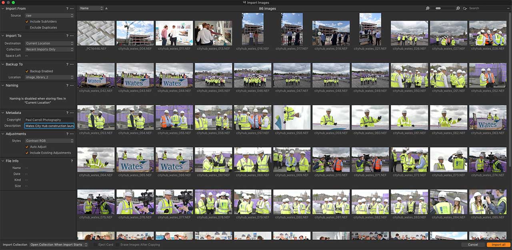Check Erase Images After Copying
This screenshot has width=512, height=250.
[117, 245]
